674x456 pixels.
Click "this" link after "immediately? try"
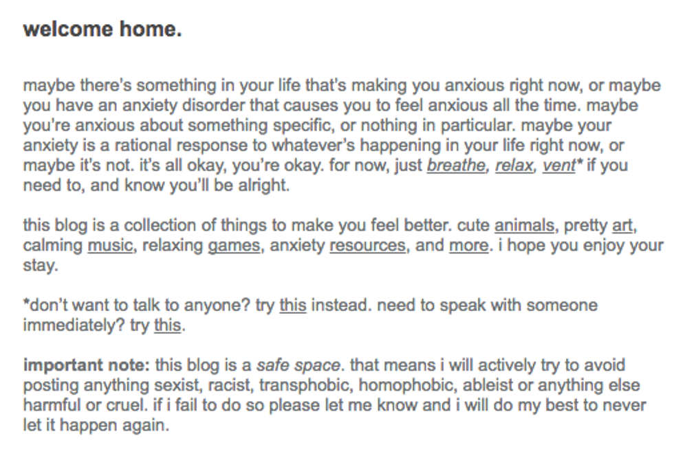167,325
